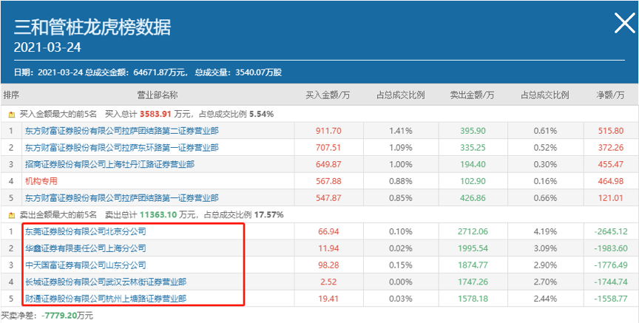Select net amount -1744.74 cell
The image size is (639, 323).
pos(610,282)
